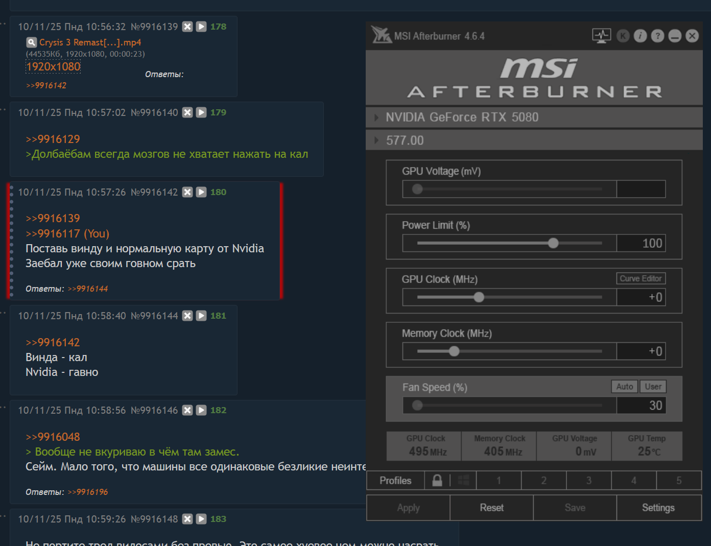The height and width of the screenshot is (546, 711).
Task: Click the magnifier icon beside Crysis 3 file
Action: (x=31, y=42)
